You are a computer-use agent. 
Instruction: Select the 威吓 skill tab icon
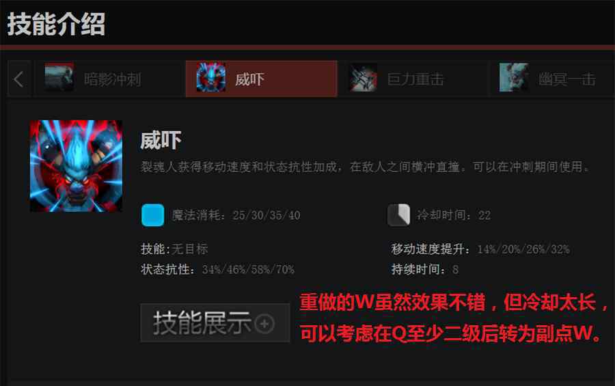(211, 77)
